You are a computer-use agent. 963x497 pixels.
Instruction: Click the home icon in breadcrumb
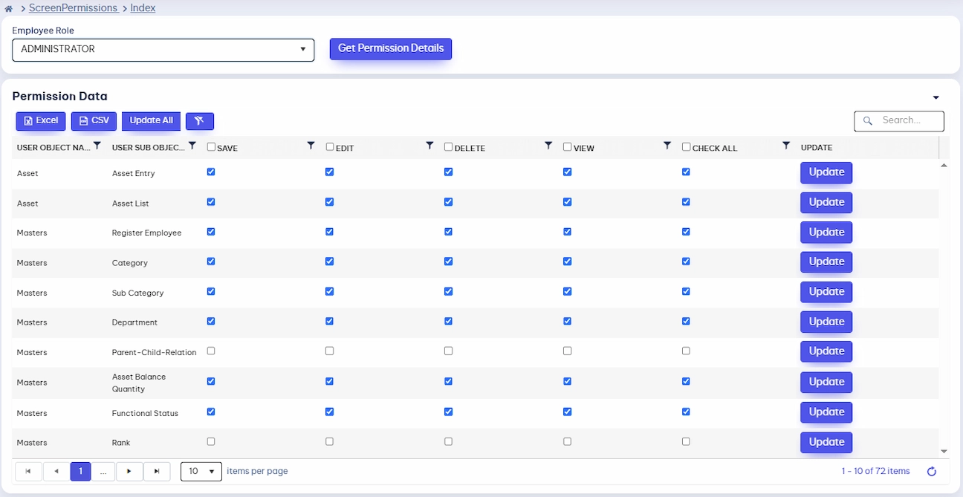click(x=9, y=9)
